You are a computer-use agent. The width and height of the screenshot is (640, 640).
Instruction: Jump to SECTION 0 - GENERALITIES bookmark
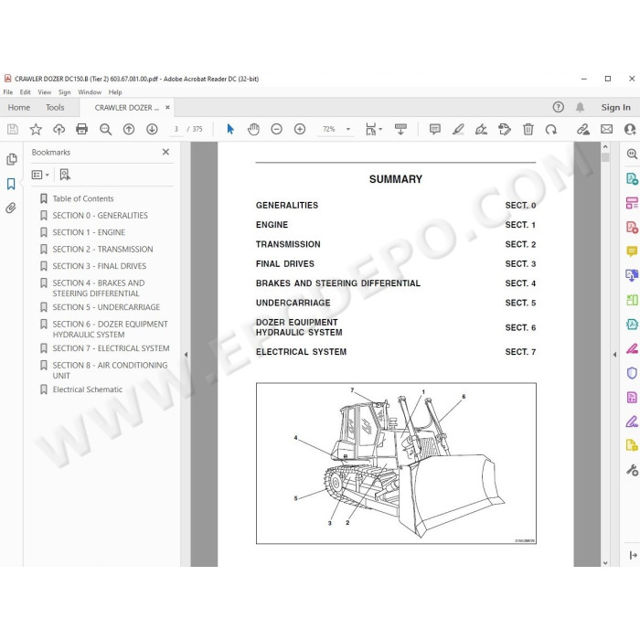coord(100,216)
